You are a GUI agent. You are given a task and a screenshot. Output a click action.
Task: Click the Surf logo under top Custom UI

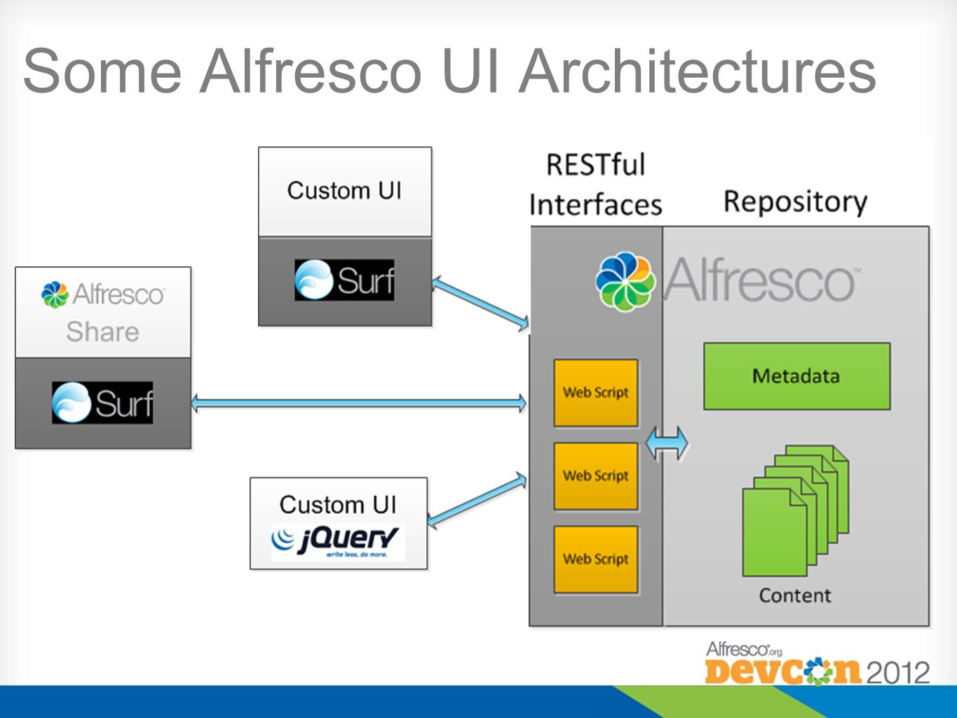pos(344,280)
